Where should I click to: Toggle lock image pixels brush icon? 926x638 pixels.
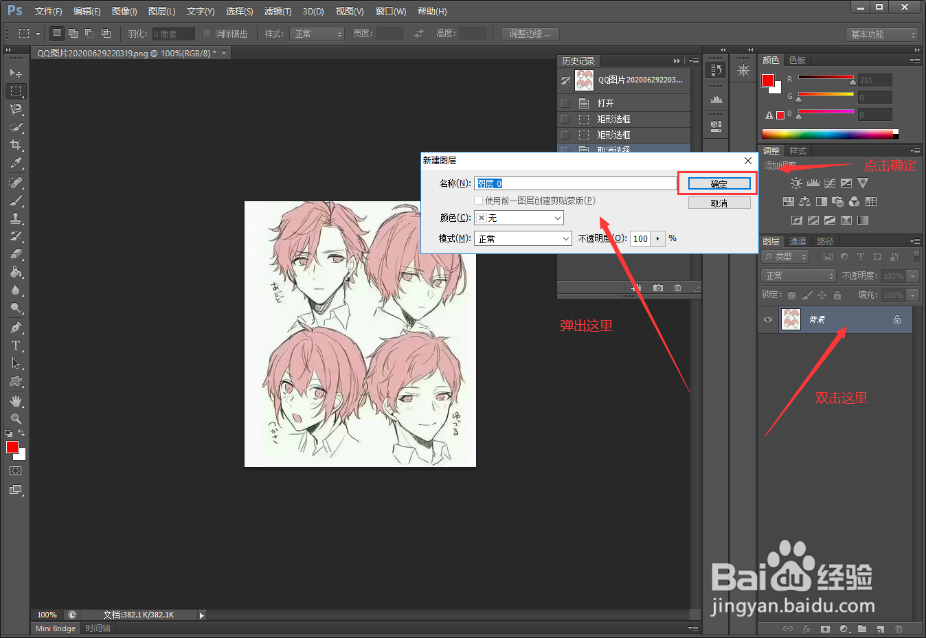pyautogui.click(x=807, y=295)
